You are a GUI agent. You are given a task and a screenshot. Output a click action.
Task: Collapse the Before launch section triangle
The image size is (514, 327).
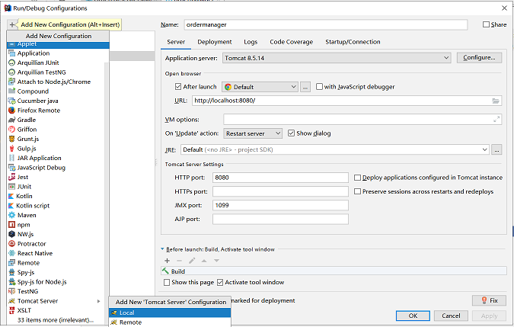[162, 249]
